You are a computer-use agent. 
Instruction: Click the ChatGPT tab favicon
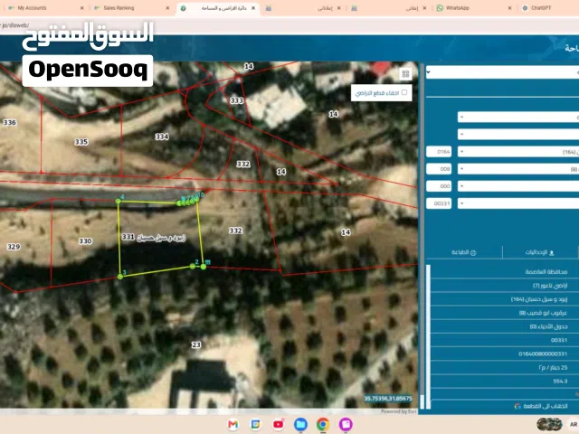coord(525,8)
